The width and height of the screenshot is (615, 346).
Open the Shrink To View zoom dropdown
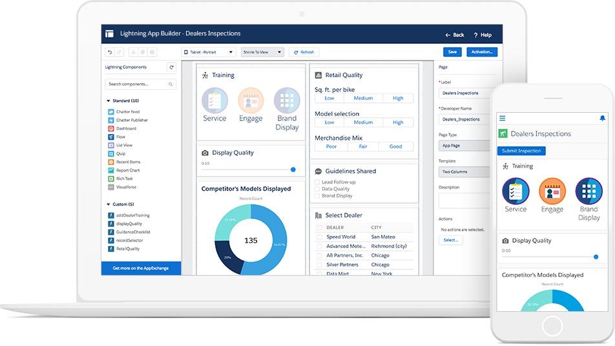click(x=262, y=52)
